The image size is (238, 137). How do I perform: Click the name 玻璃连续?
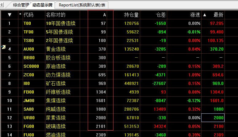pyautogui.click(x=56, y=126)
